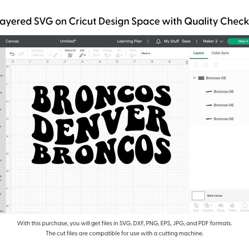Open My Stuff
Screen dimensions: 249x249
pos(171,41)
